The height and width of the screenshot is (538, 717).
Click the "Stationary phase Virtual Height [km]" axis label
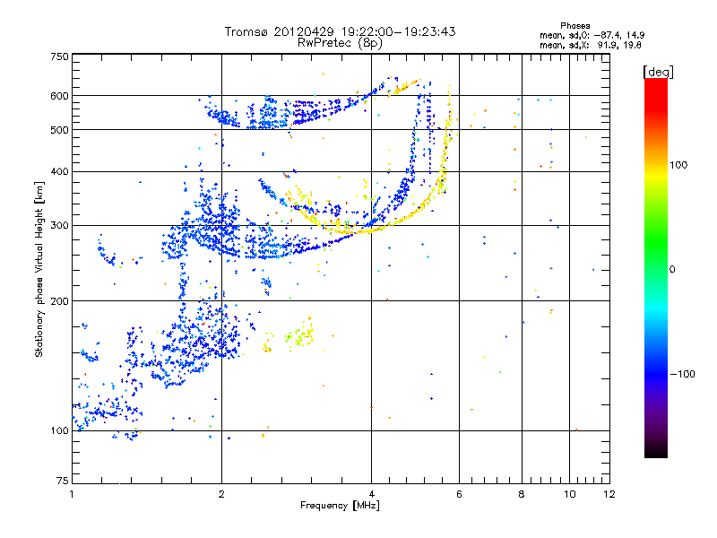tap(39, 269)
